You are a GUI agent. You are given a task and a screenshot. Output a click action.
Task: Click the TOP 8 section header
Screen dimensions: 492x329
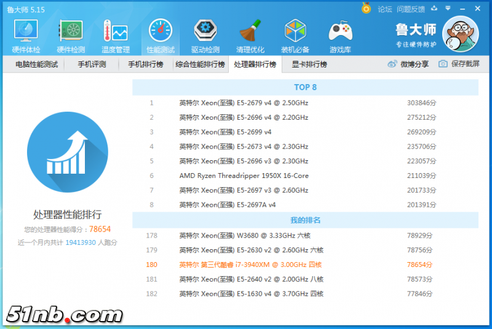[x=305, y=87]
